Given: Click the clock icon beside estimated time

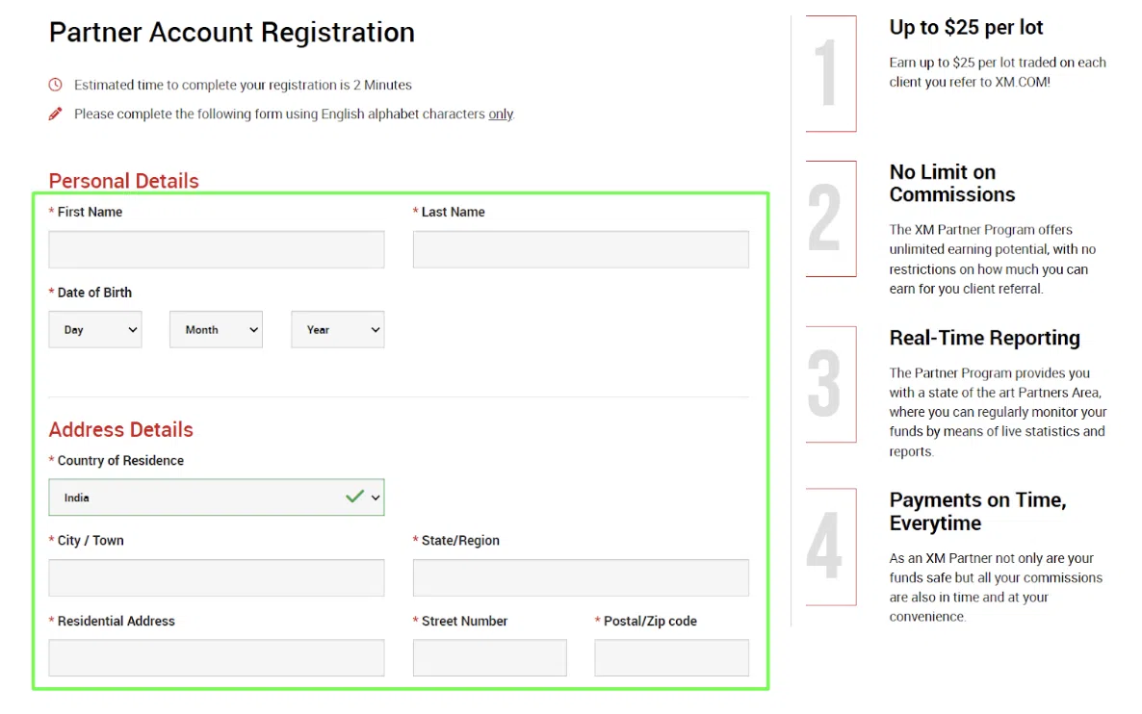Looking at the screenshot, I should point(56,85).
